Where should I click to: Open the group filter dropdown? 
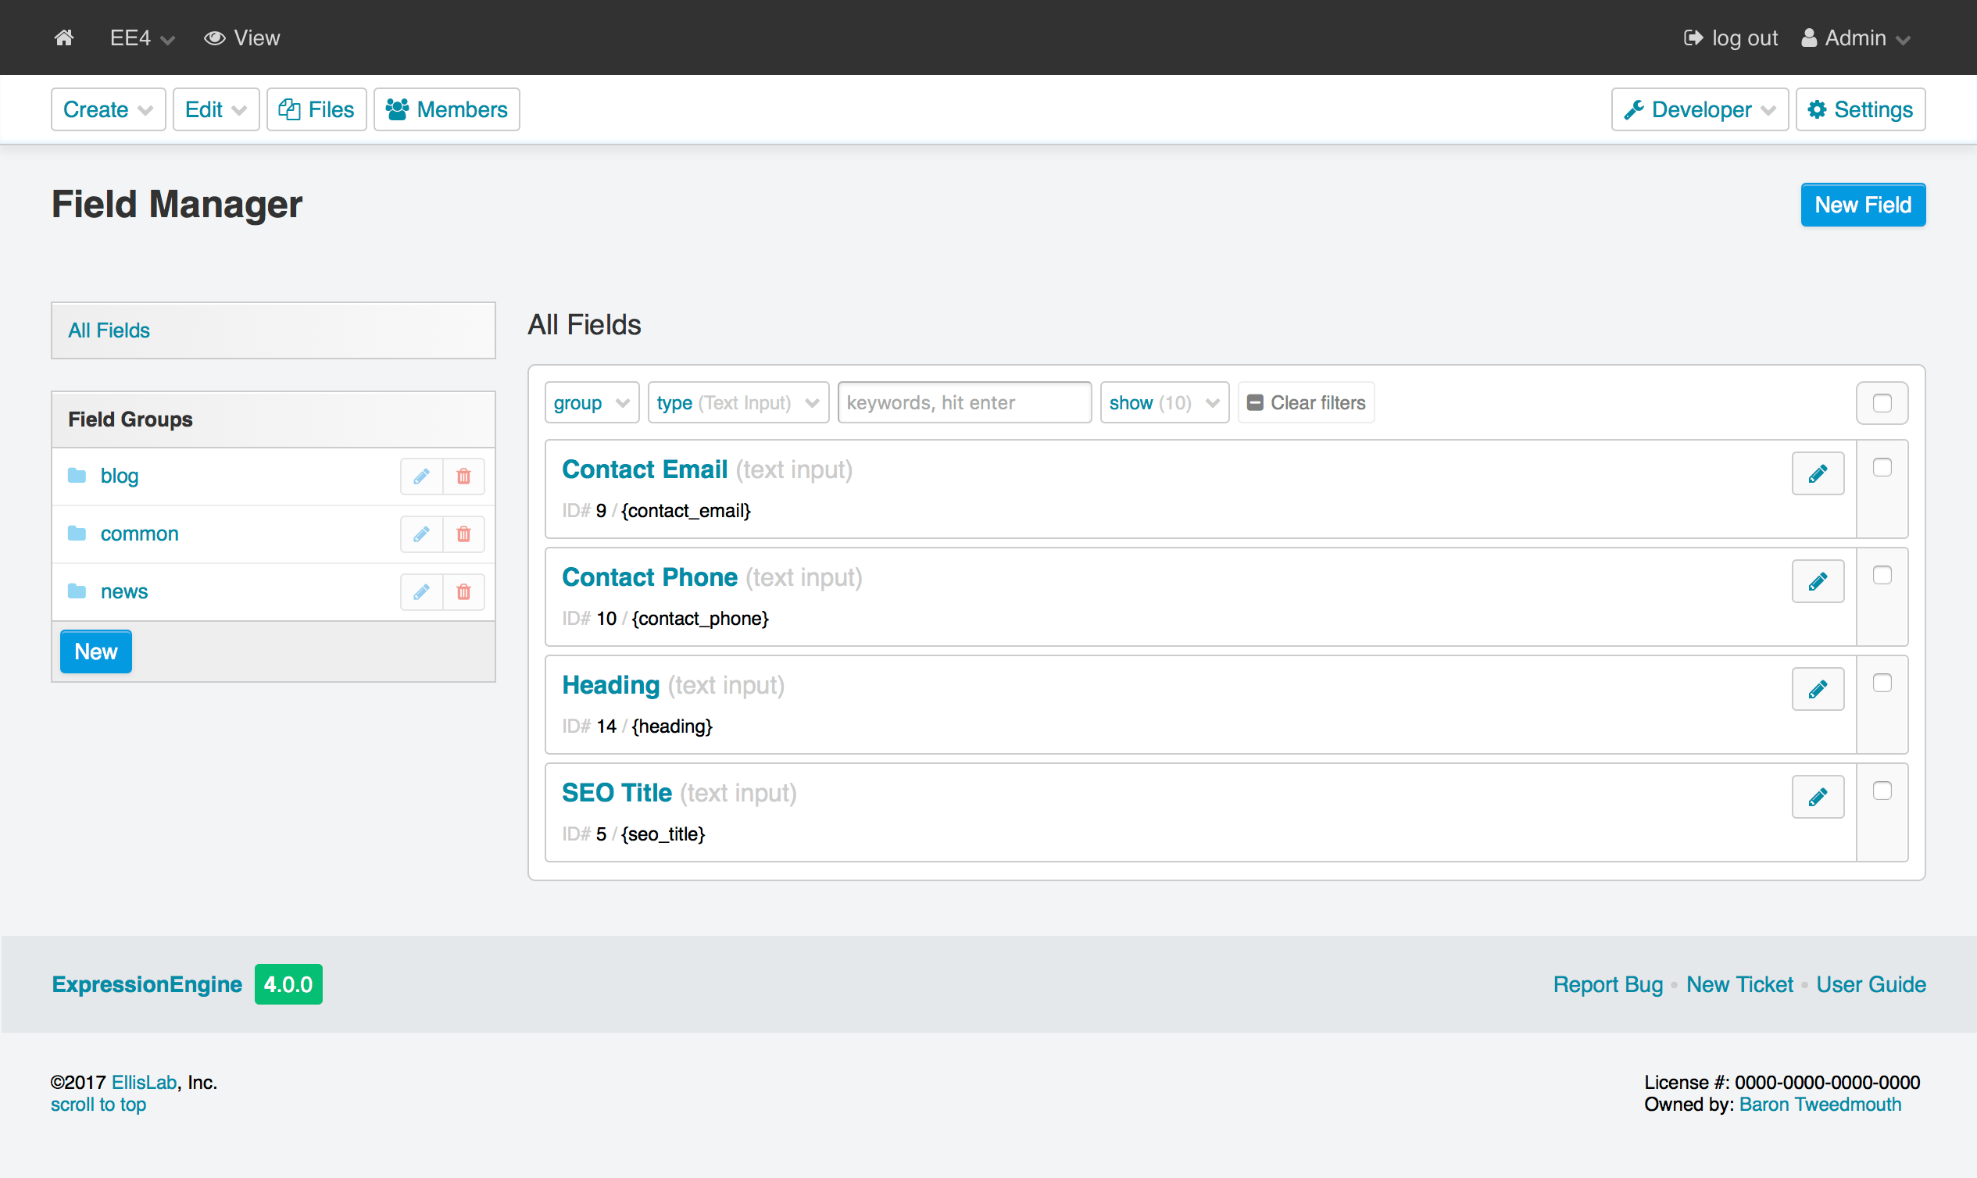pos(591,402)
